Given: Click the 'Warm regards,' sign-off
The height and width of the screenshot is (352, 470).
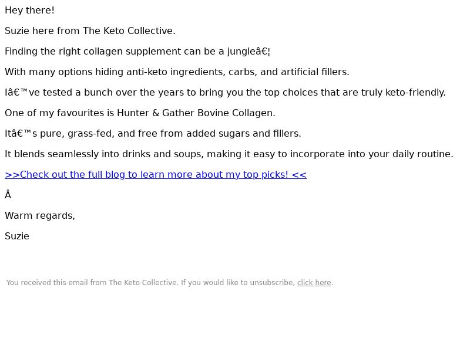Looking at the screenshot, I should coord(40,216).
